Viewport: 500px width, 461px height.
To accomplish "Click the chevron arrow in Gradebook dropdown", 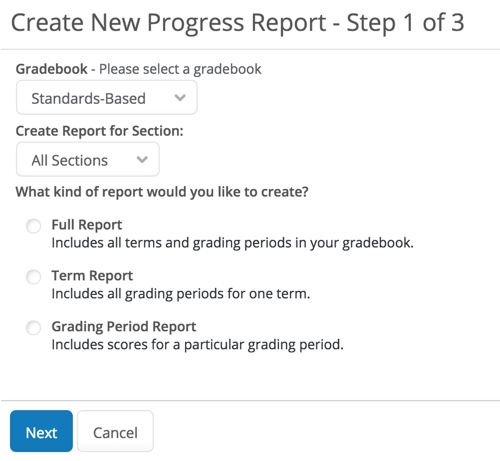I will [180, 98].
